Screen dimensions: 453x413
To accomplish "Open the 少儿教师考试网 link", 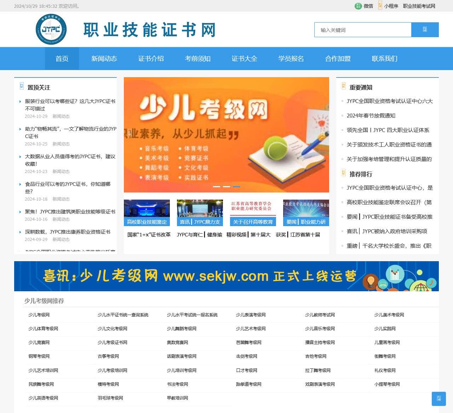I will click(x=320, y=315).
